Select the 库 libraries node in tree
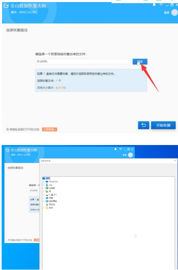The image size is (178, 270). click(48, 192)
